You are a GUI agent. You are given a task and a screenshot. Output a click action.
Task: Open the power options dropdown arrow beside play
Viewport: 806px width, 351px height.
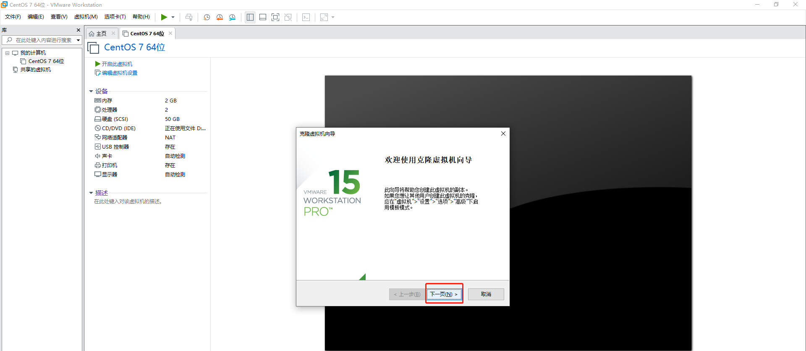click(173, 17)
